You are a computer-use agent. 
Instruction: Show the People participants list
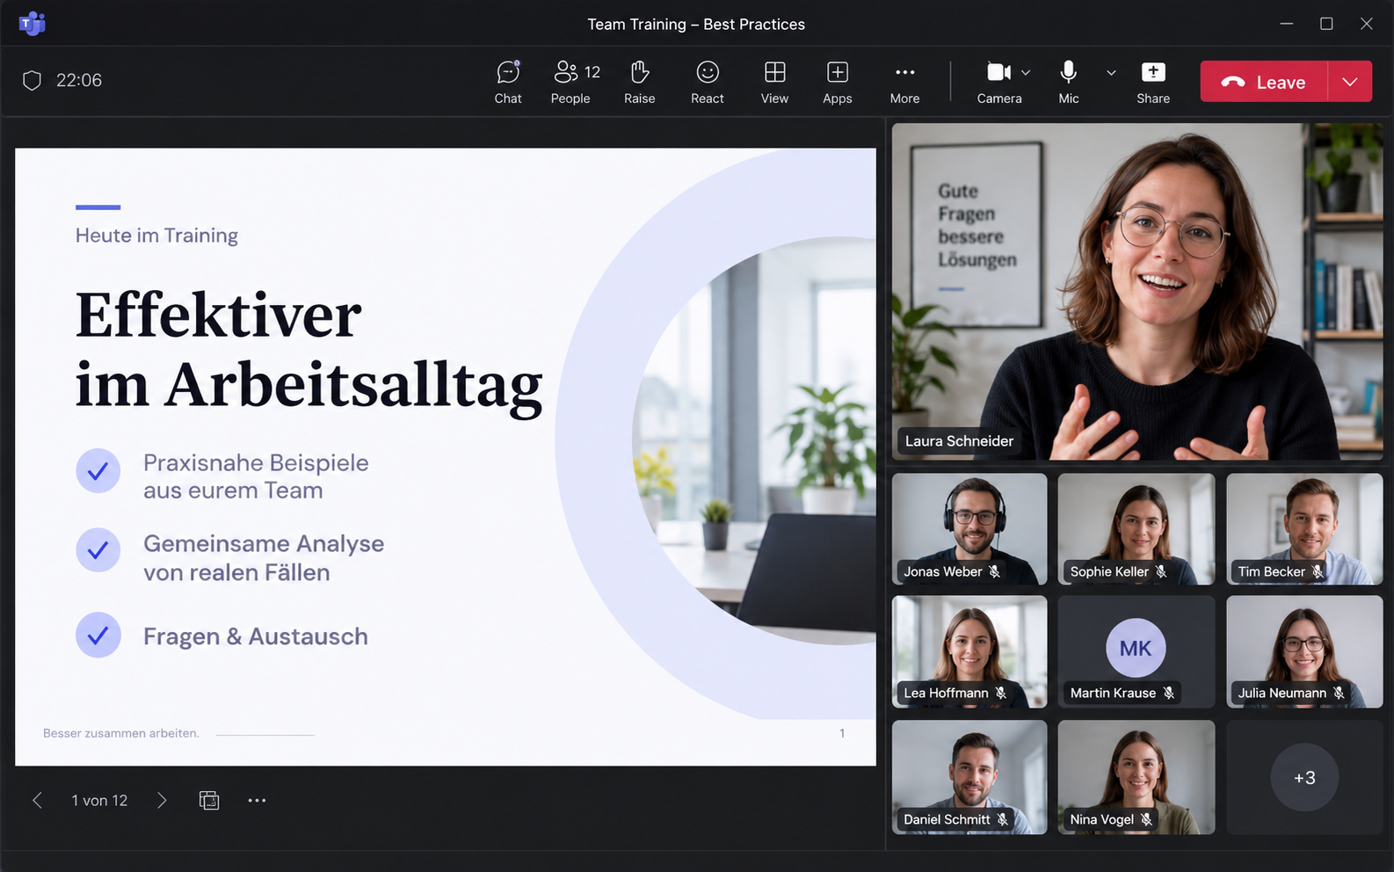click(575, 82)
